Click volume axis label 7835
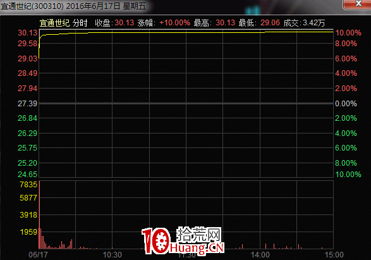The image size is (371, 260). (28, 185)
